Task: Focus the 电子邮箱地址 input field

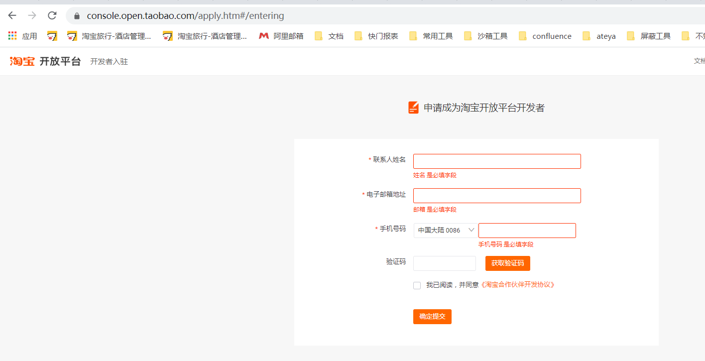Action: pyautogui.click(x=497, y=196)
